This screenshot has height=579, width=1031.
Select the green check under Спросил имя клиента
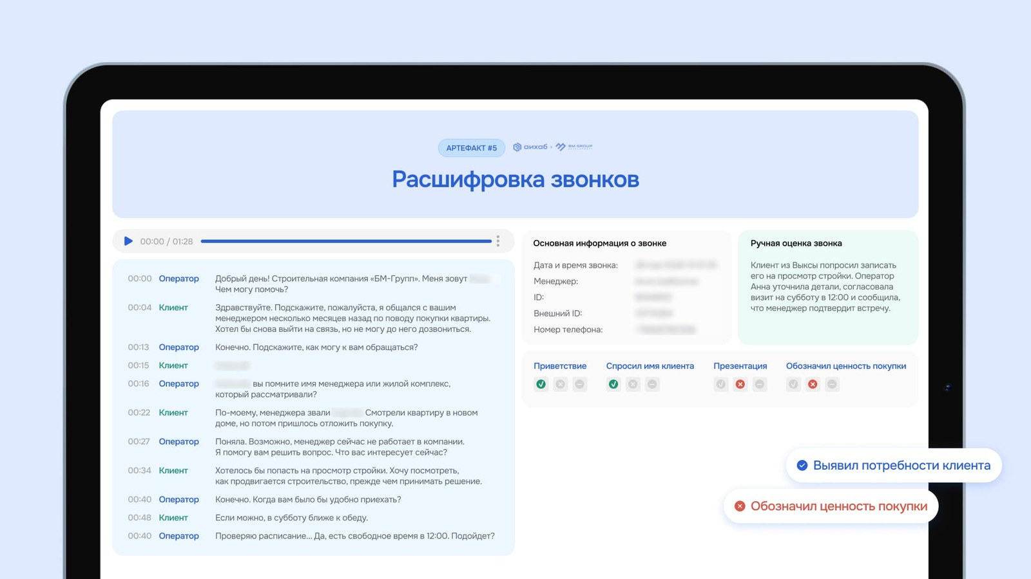click(x=613, y=384)
